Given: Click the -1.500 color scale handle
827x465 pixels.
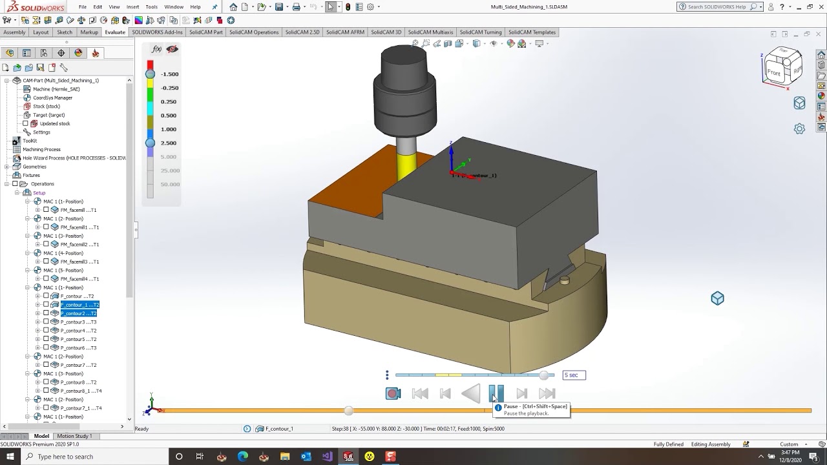Looking at the screenshot, I should (150, 74).
